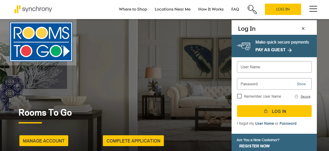Open the search magnifier icon
This screenshot has height=151, width=329.
(x=252, y=9)
